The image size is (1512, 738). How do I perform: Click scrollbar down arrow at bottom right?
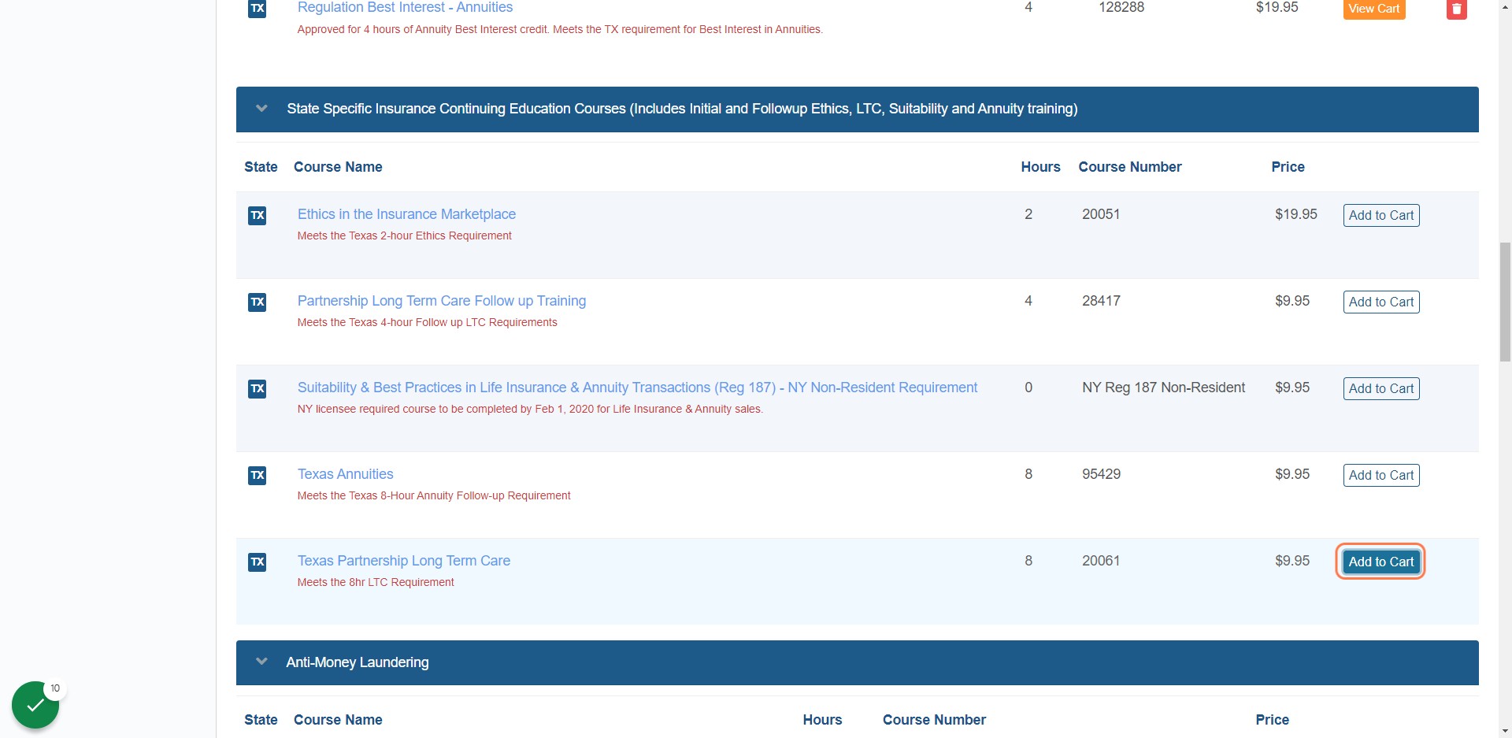[x=1505, y=731]
